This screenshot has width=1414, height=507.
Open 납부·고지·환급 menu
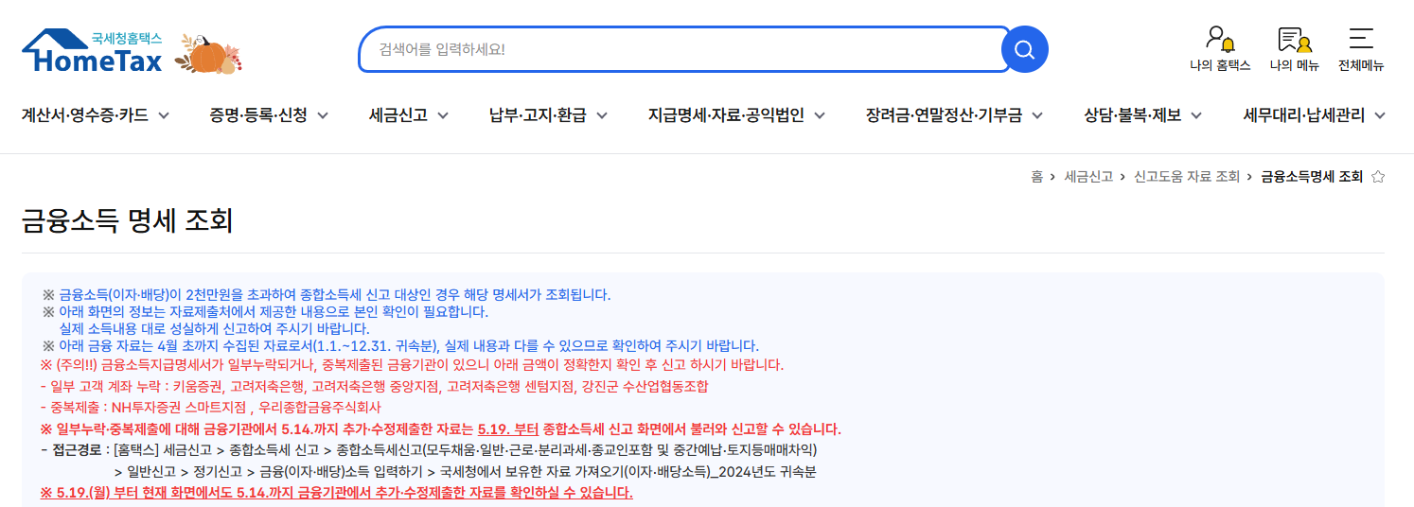538,115
